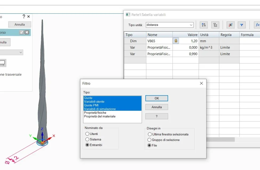Click OK in the Filtro dialog
260x170 pixels.
(x=157, y=98)
